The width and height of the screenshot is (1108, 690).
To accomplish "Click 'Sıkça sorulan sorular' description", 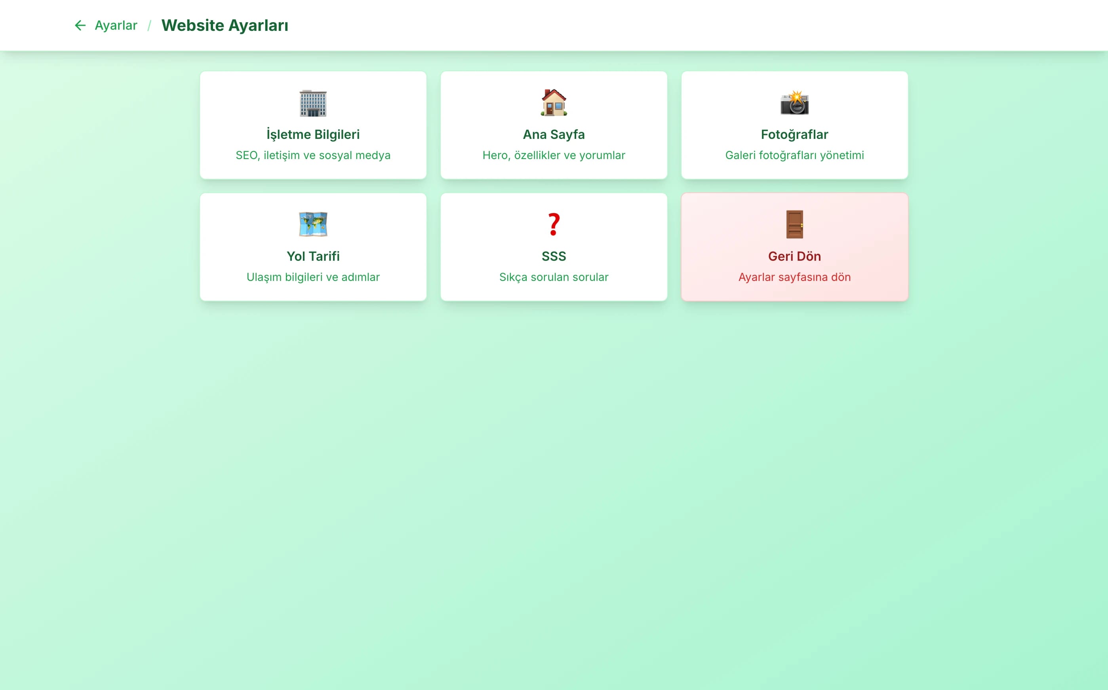I will click(554, 277).
